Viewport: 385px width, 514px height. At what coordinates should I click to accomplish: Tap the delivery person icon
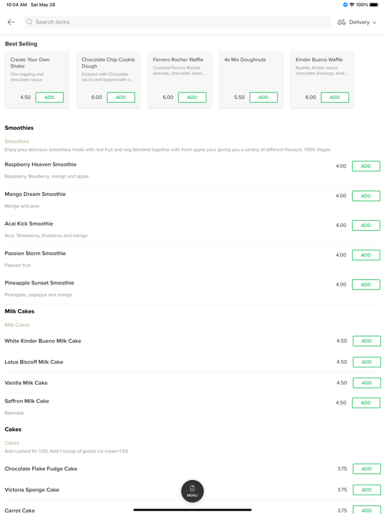(x=342, y=22)
